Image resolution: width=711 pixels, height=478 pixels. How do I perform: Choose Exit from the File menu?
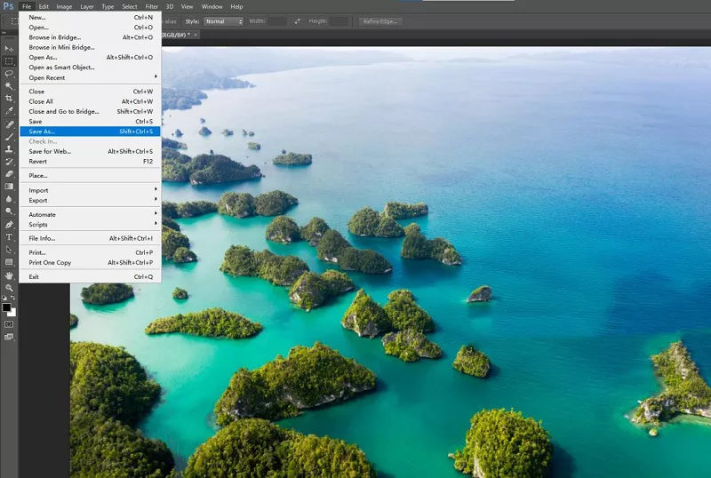(90, 276)
